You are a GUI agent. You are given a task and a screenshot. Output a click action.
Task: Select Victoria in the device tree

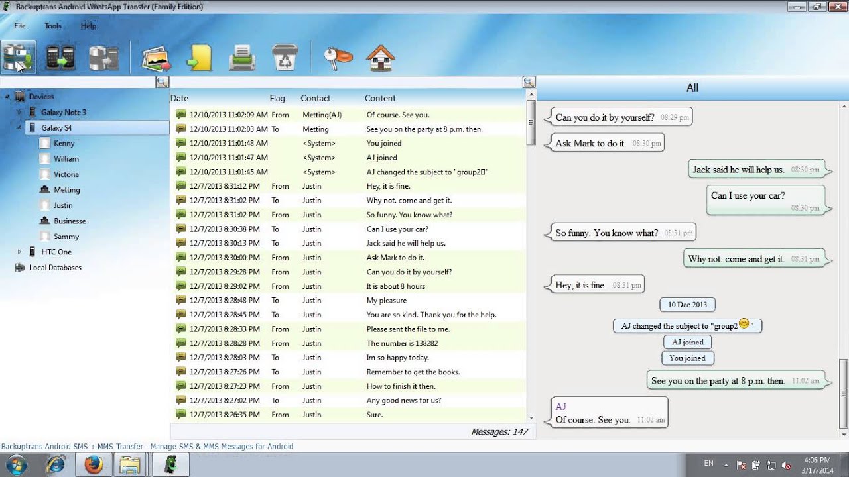point(66,174)
